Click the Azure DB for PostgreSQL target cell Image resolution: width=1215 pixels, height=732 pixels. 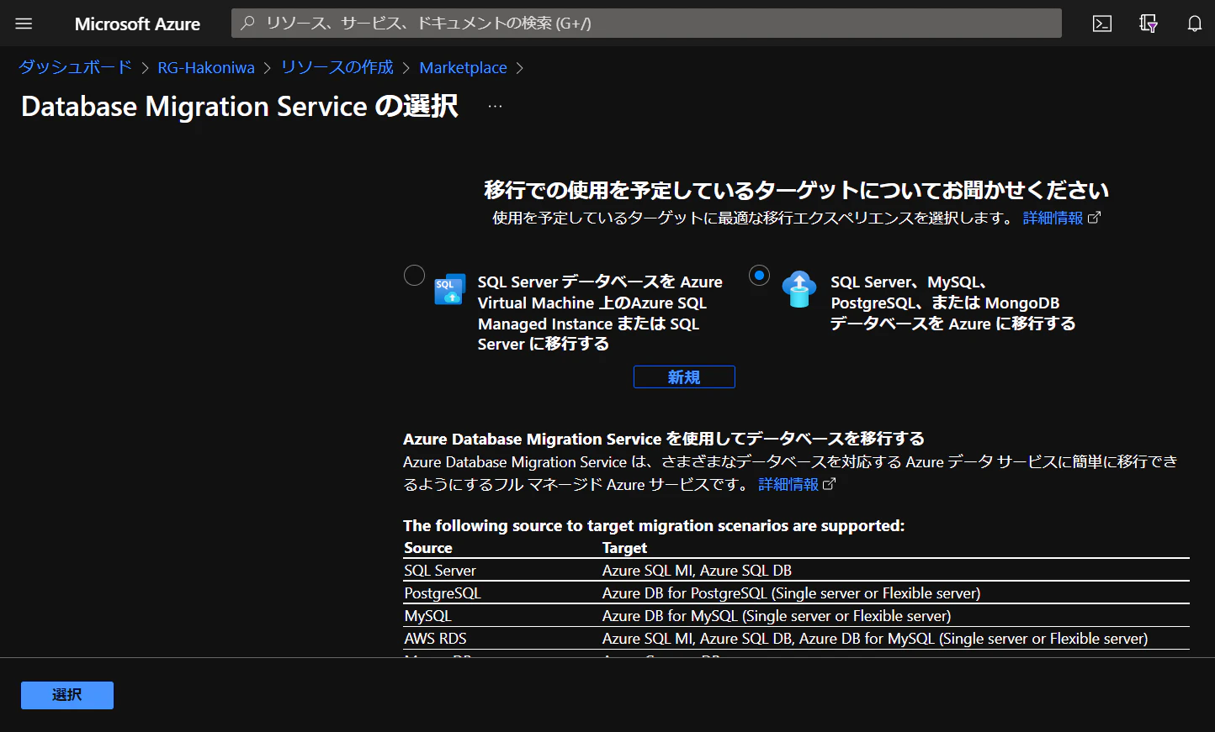tap(791, 592)
